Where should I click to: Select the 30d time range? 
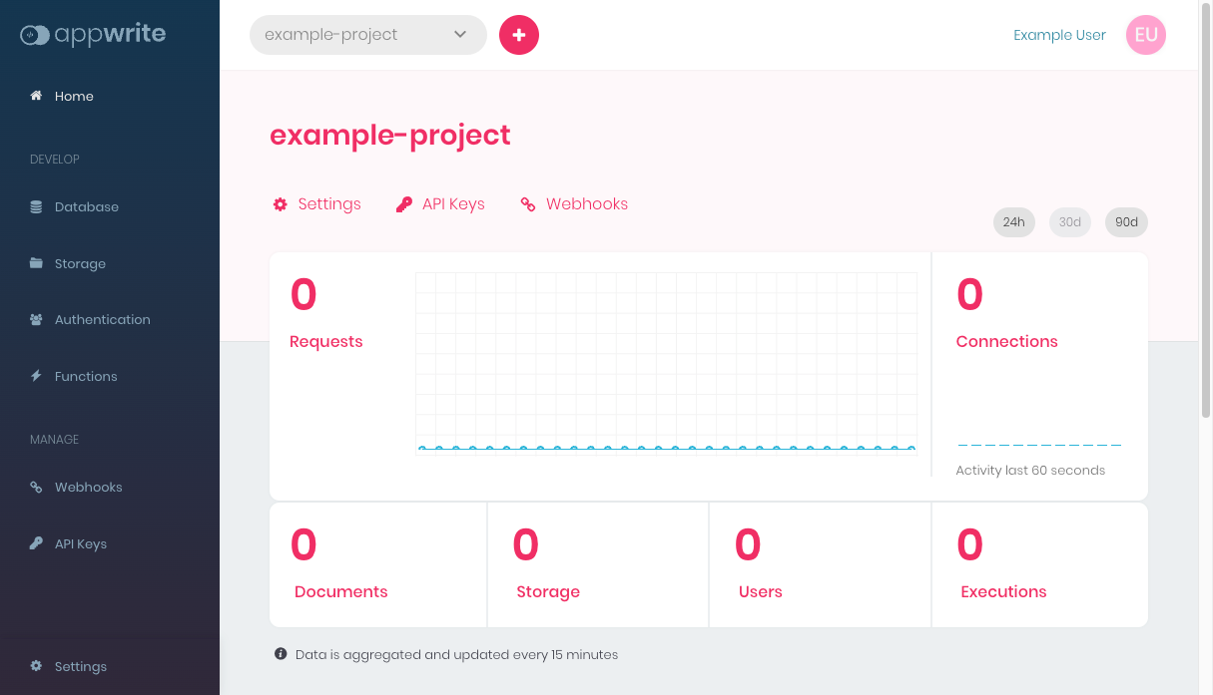coord(1069,222)
